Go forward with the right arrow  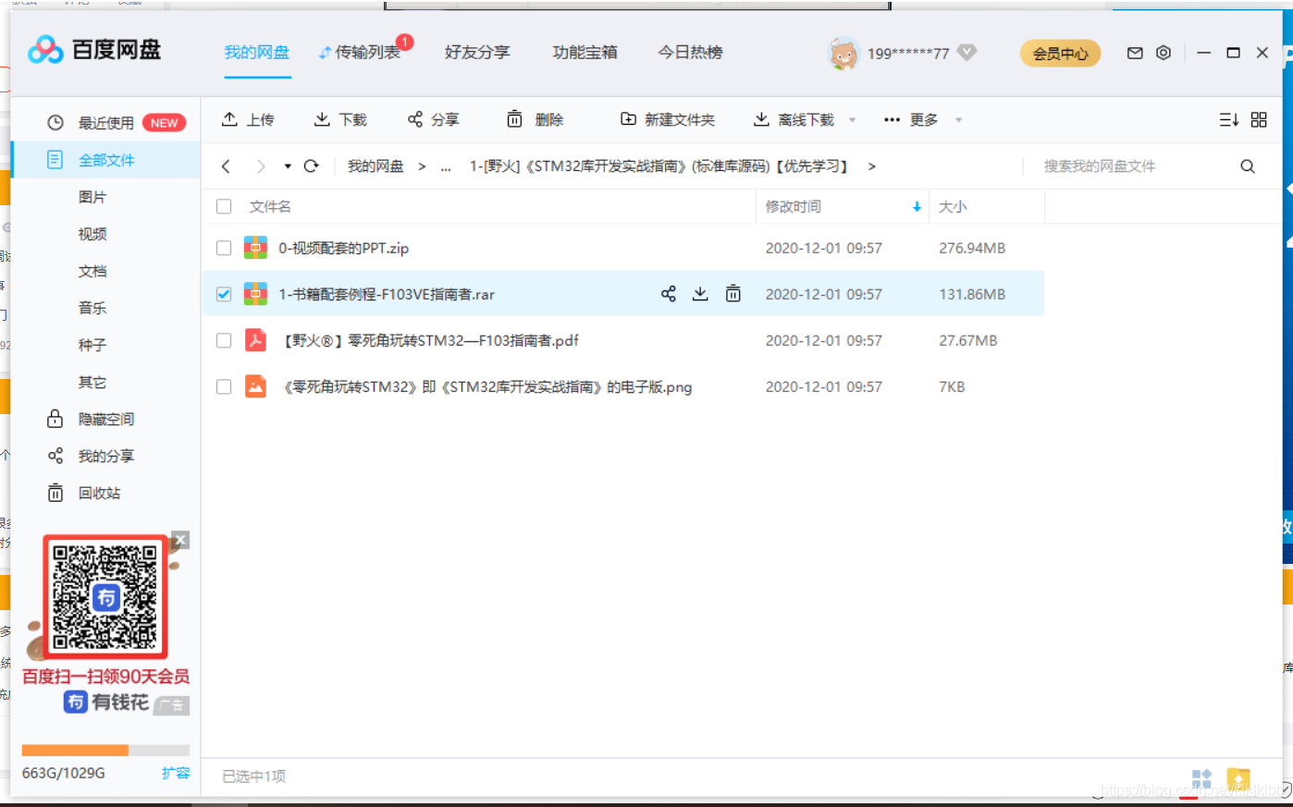tap(261, 166)
